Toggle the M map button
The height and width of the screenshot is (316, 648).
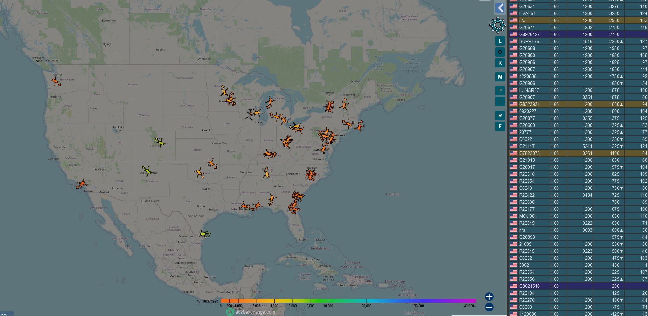click(x=500, y=77)
